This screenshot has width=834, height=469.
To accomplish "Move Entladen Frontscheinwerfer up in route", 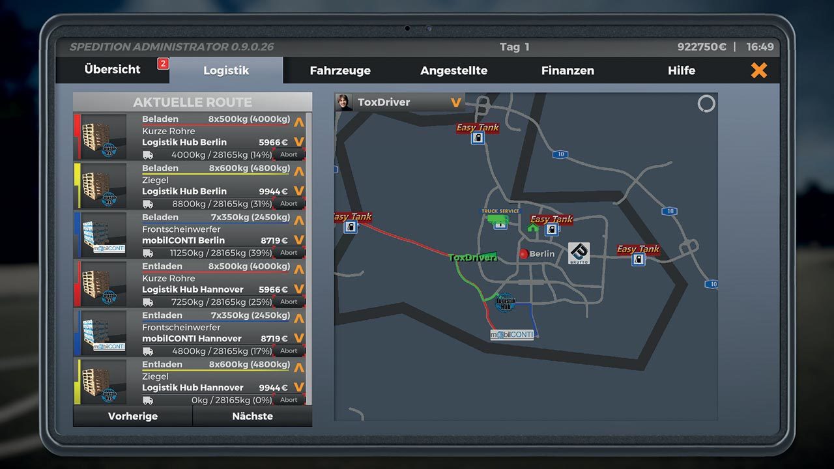I will [299, 319].
